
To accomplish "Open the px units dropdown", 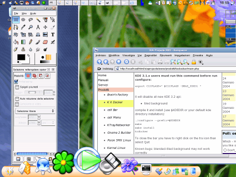I will 48,123.
